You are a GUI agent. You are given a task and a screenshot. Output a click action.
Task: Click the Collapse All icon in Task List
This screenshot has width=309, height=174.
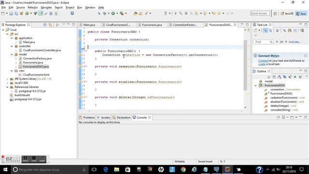pyautogui.click(x=295, y=30)
